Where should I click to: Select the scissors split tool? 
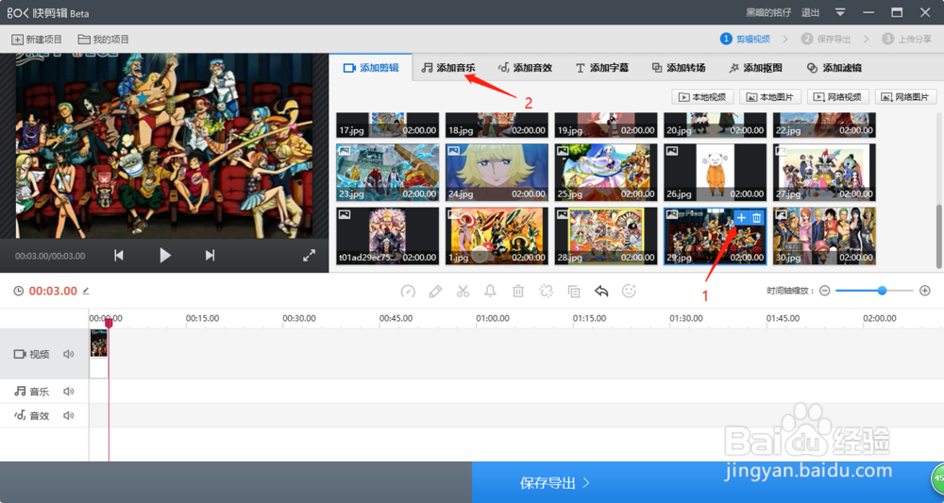[463, 292]
